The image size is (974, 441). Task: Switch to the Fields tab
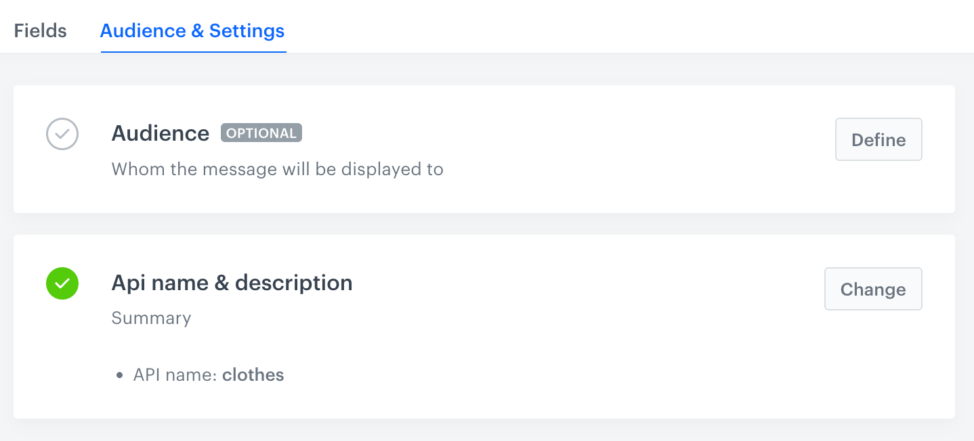39,30
